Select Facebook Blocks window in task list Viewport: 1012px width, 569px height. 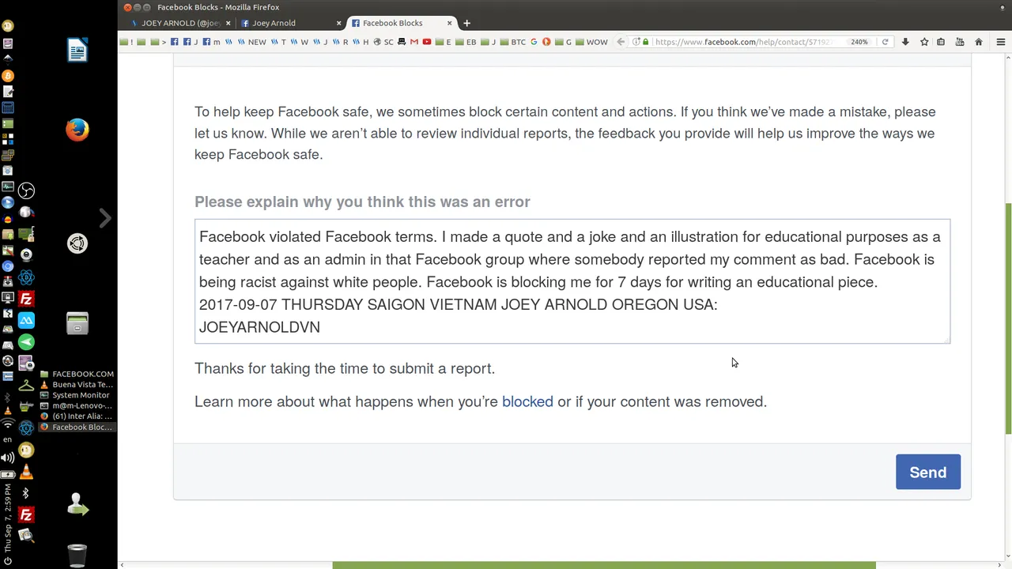click(x=77, y=427)
